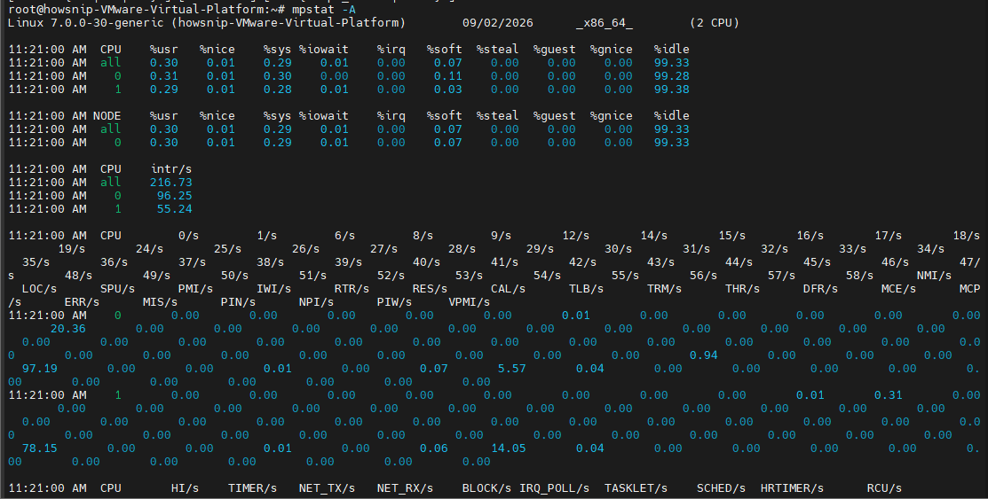Click the 'TIMER/s' softirq header
This screenshot has height=499, width=988.
(x=253, y=488)
